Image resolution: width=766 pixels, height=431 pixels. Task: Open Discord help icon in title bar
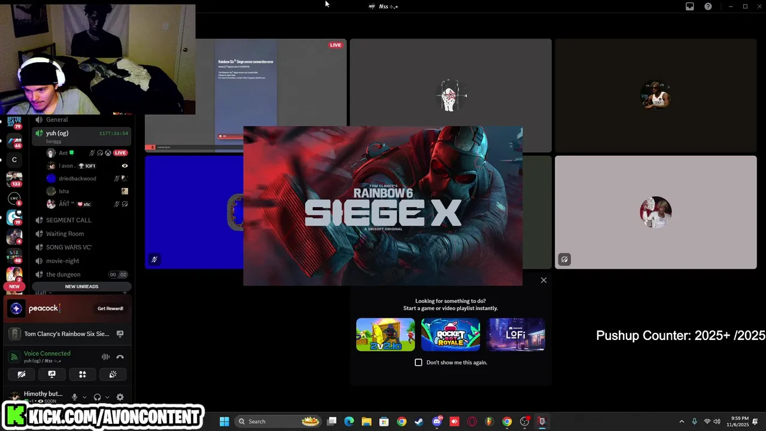click(708, 7)
